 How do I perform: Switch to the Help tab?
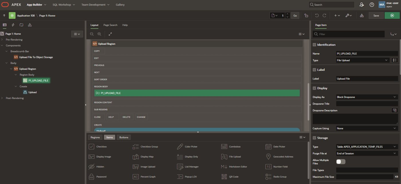(x=125, y=25)
